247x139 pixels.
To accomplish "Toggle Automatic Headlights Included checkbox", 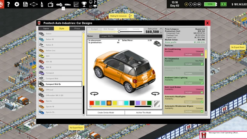I will point(202,102).
